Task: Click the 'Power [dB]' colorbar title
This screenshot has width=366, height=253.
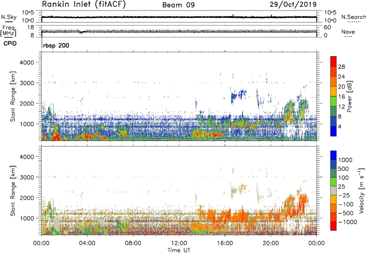Action: click(349, 96)
